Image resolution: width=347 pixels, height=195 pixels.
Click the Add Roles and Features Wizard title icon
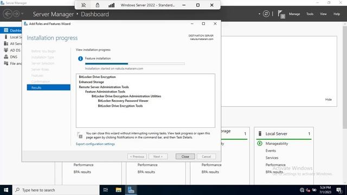[25, 24]
